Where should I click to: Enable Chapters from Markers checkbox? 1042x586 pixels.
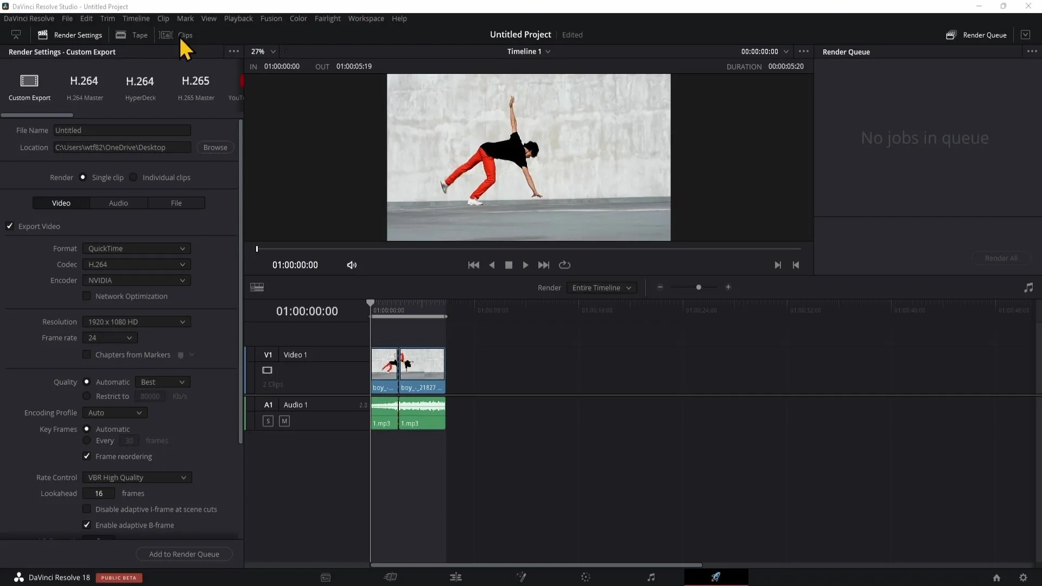[x=86, y=355]
